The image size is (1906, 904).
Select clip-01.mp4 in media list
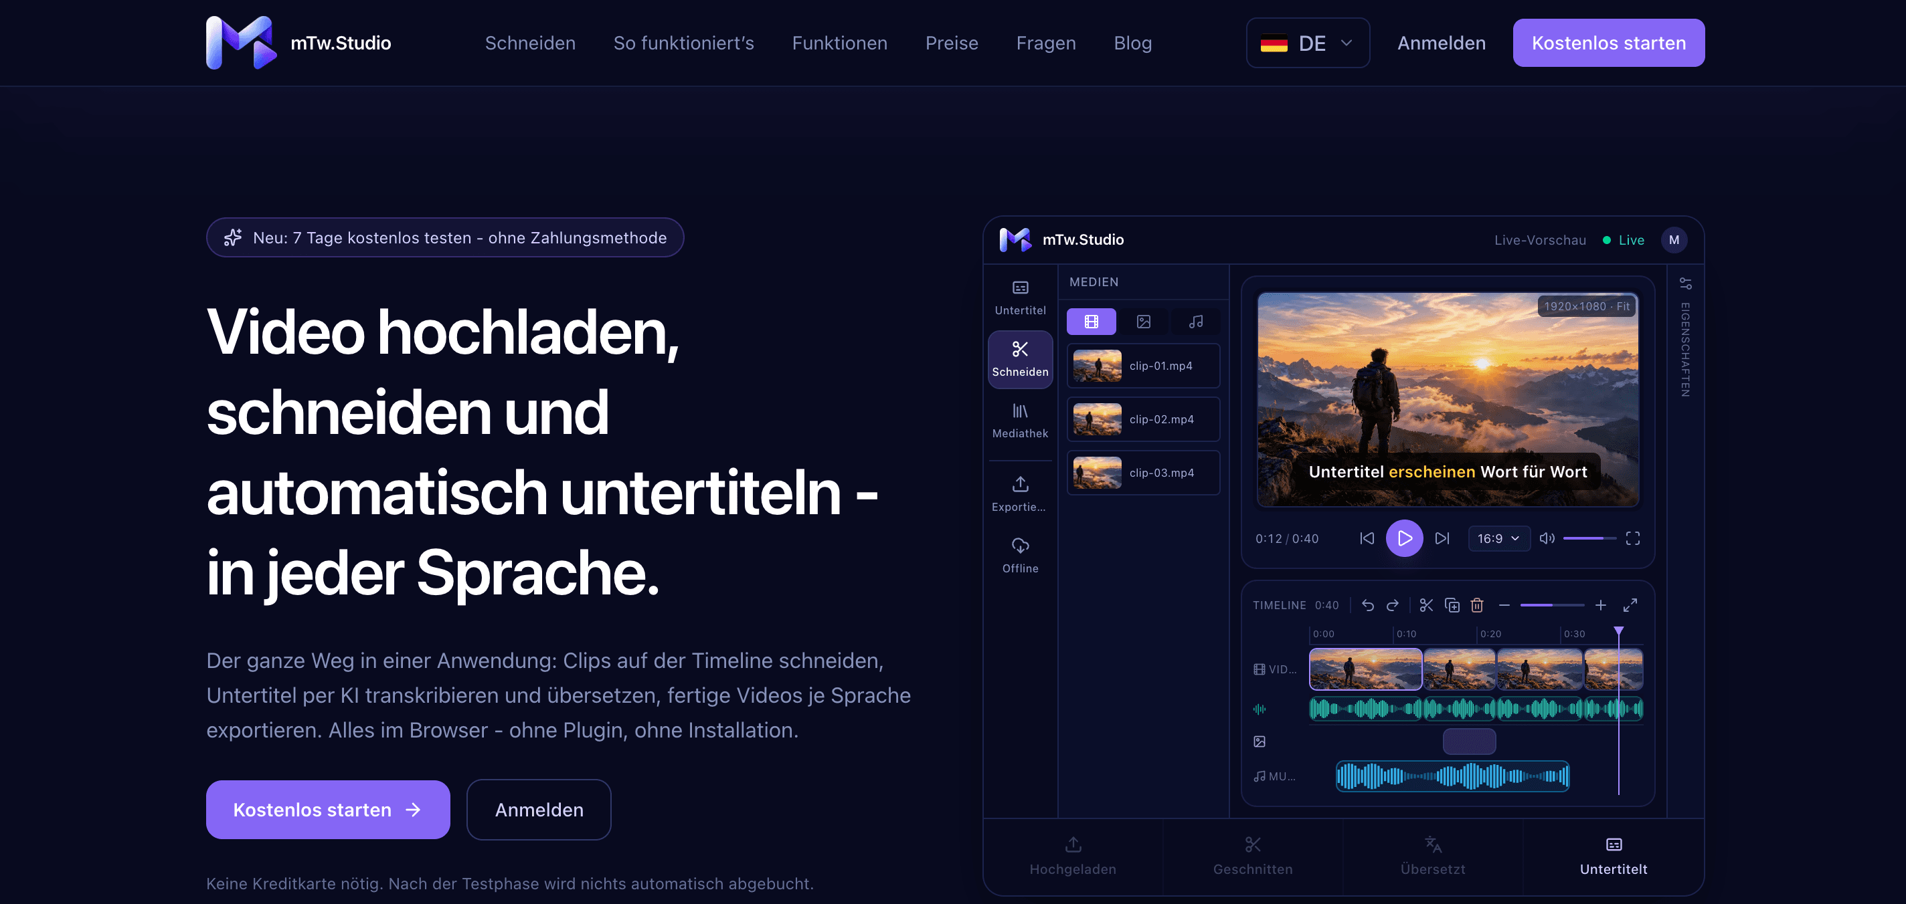(x=1143, y=366)
